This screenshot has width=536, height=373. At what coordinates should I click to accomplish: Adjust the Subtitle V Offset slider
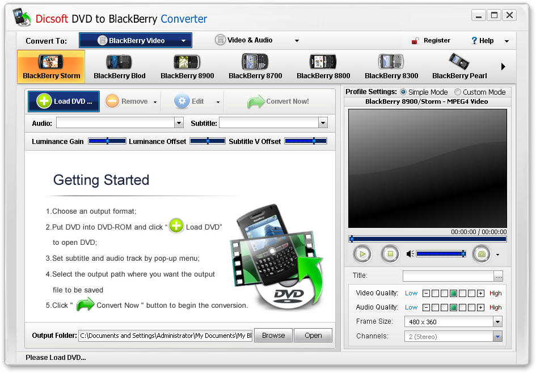pos(306,141)
